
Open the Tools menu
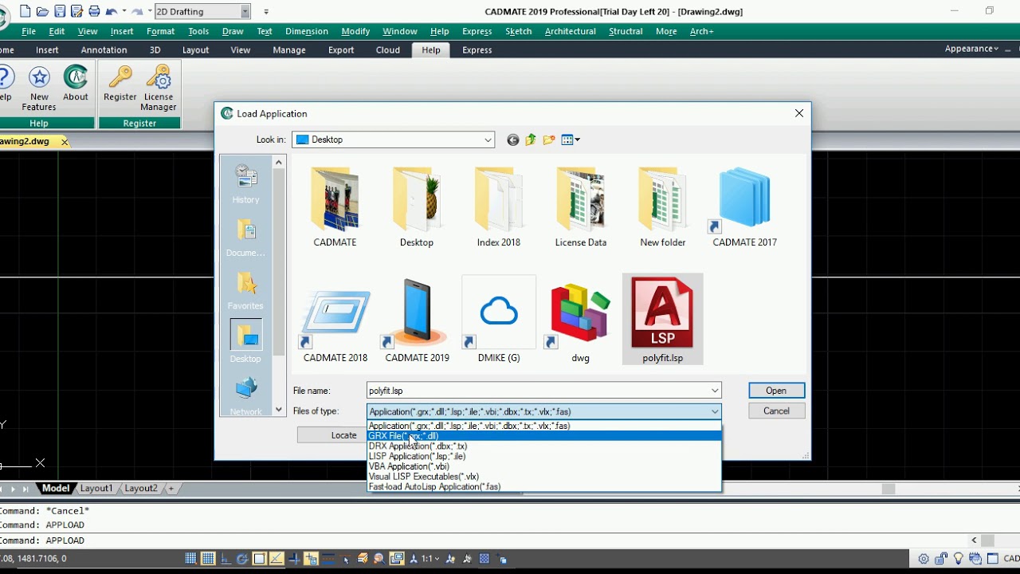click(198, 31)
